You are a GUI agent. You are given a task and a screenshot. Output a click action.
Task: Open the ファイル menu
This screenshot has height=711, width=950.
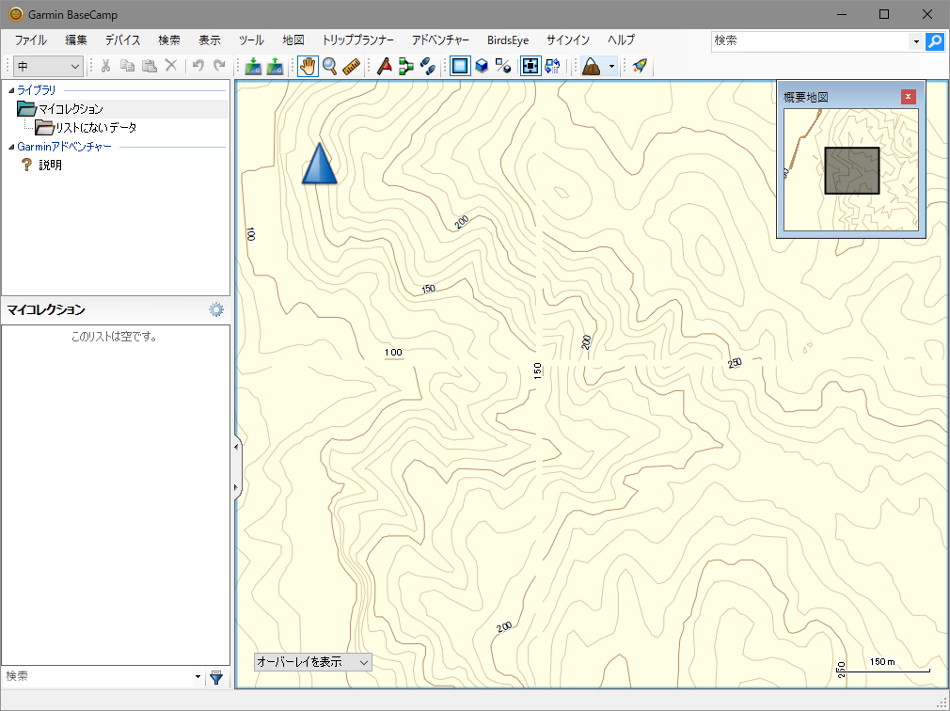30,40
